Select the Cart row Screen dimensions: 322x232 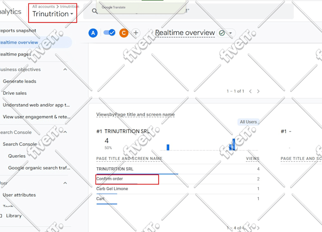tap(178, 199)
